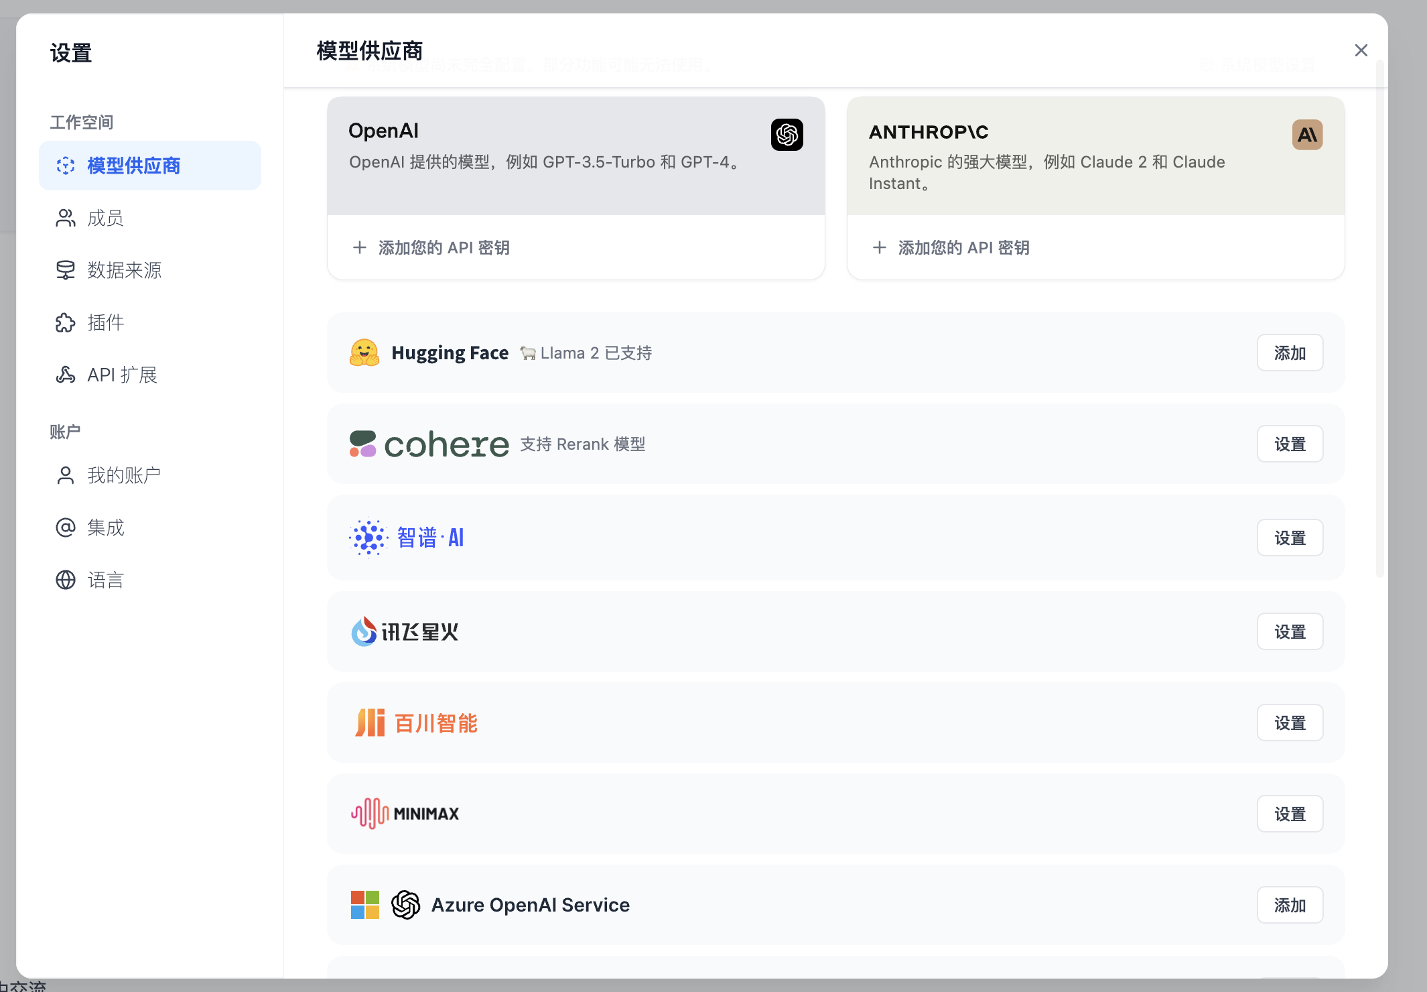Open the API 扩展 section
1427x992 pixels.
pyautogui.click(x=122, y=375)
